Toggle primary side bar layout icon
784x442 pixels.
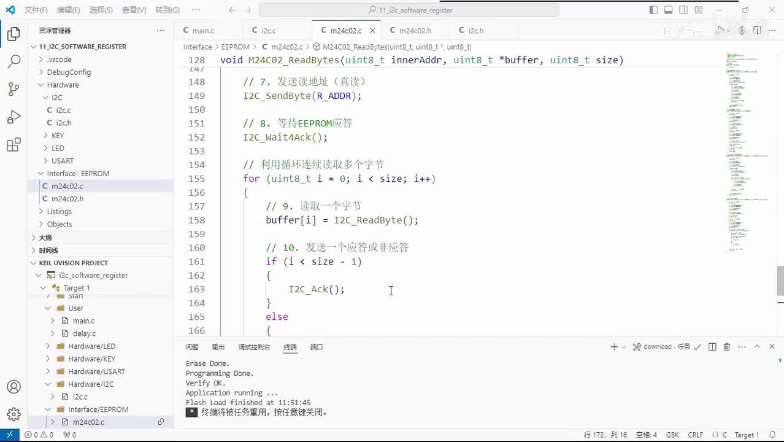tap(653, 10)
